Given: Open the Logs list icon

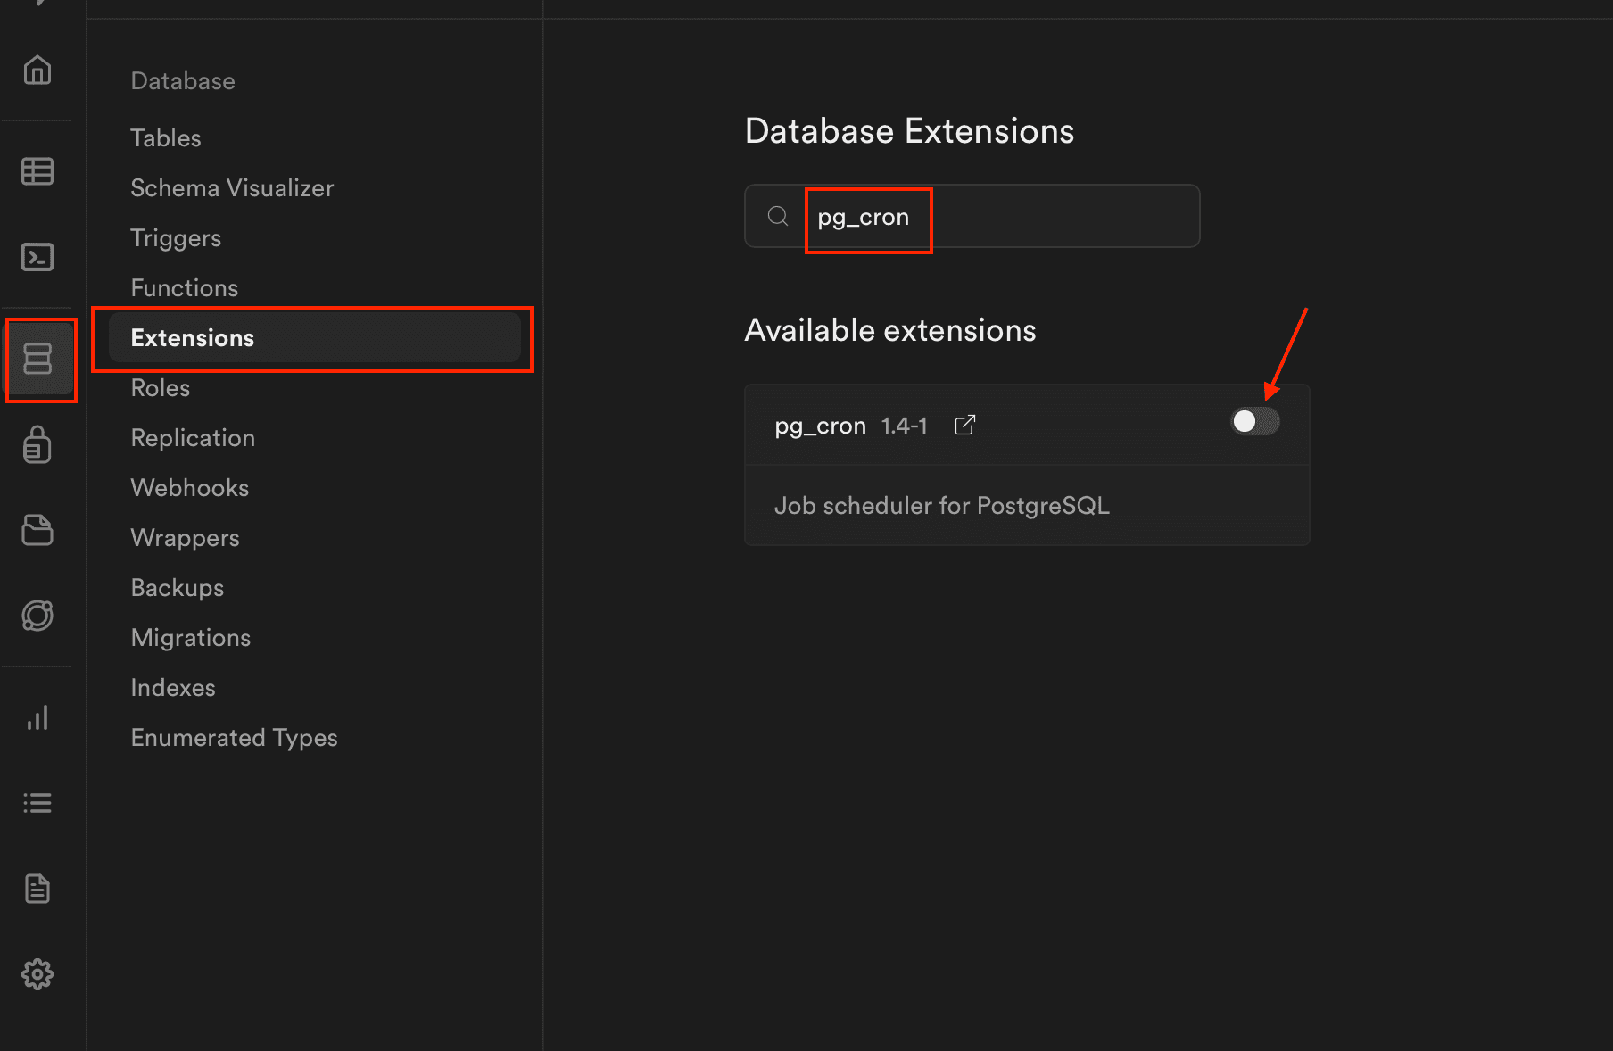Looking at the screenshot, I should coord(37,803).
